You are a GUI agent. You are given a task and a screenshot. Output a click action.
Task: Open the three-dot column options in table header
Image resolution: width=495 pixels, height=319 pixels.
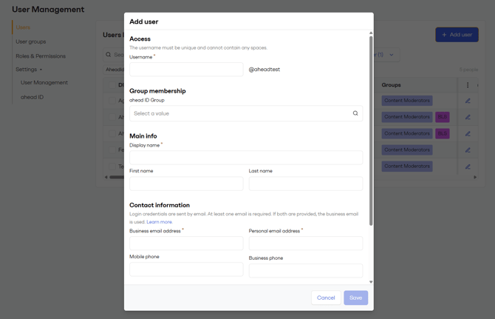click(468, 85)
